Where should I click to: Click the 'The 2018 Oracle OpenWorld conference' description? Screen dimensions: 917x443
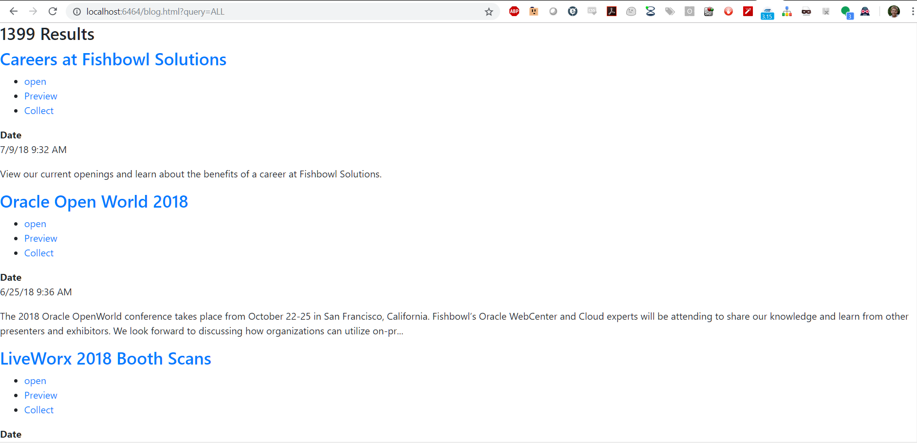click(454, 324)
